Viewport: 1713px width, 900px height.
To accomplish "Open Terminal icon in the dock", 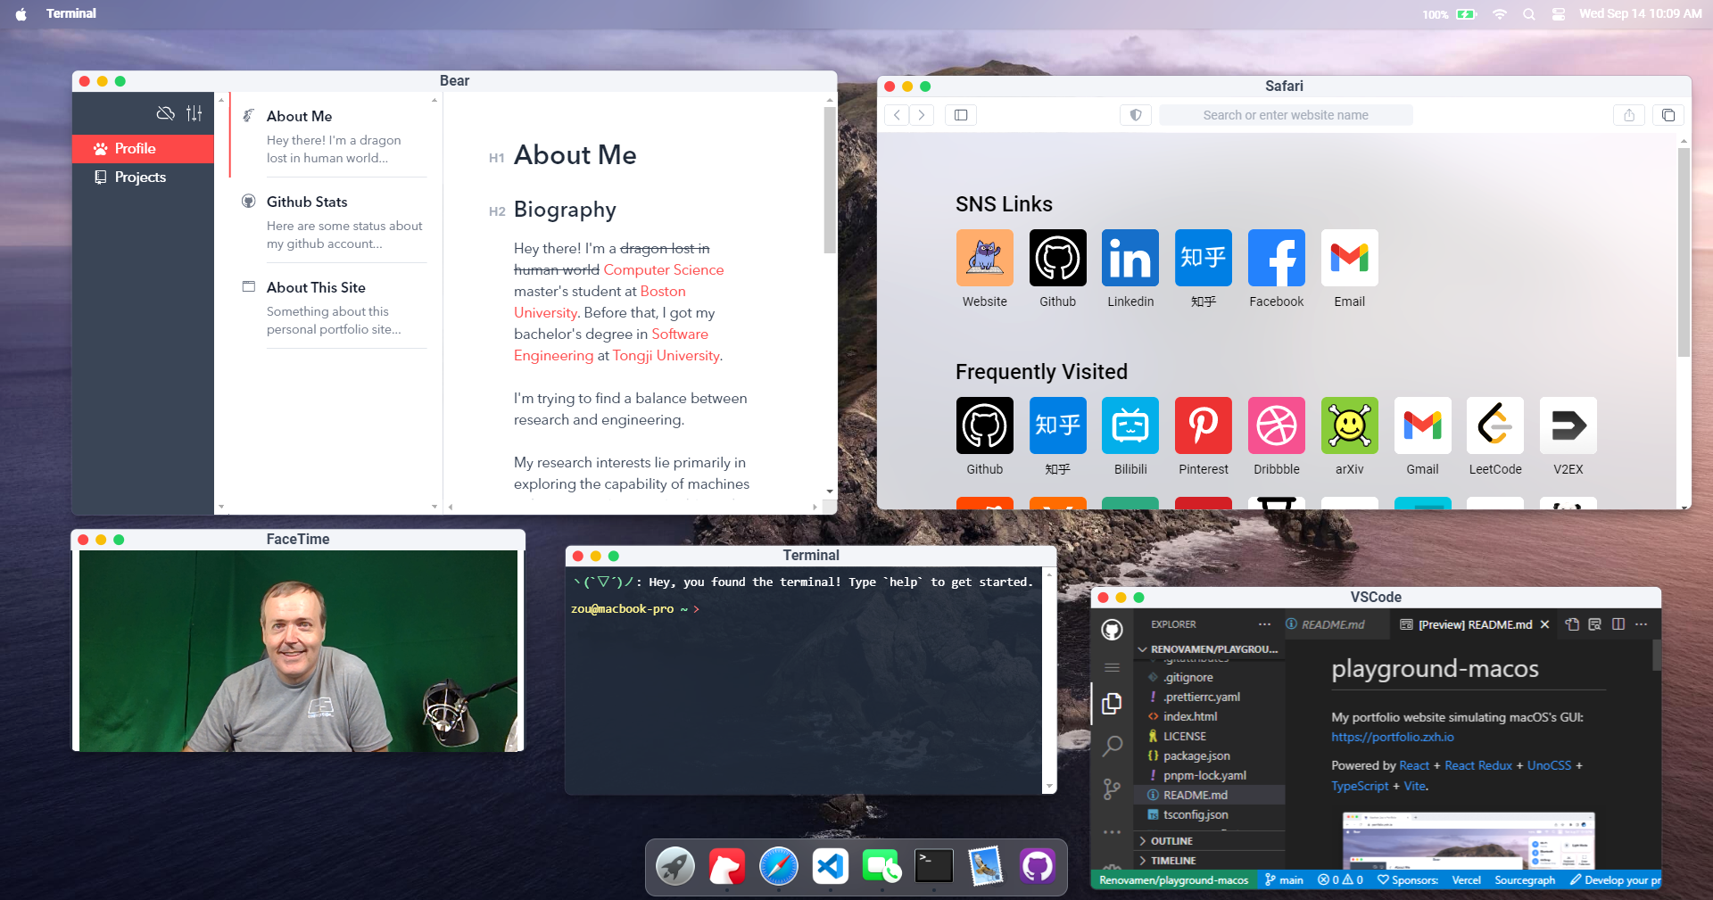I will click(934, 866).
